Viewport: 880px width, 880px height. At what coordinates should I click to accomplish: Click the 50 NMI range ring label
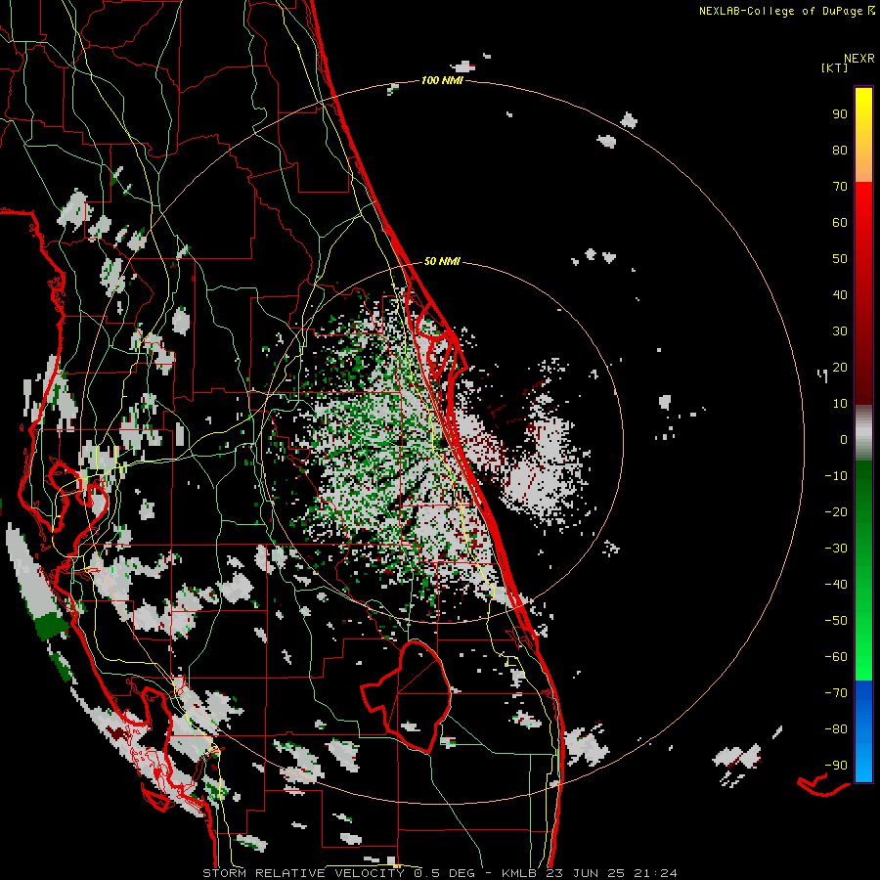point(442,261)
